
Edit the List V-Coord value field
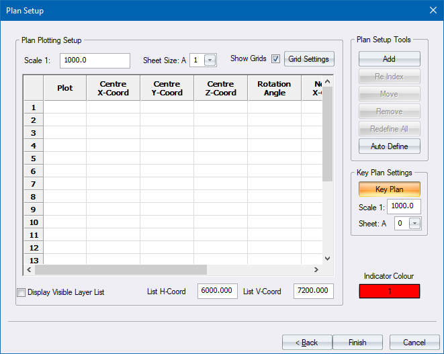pyautogui.click(x=313, y=291)
